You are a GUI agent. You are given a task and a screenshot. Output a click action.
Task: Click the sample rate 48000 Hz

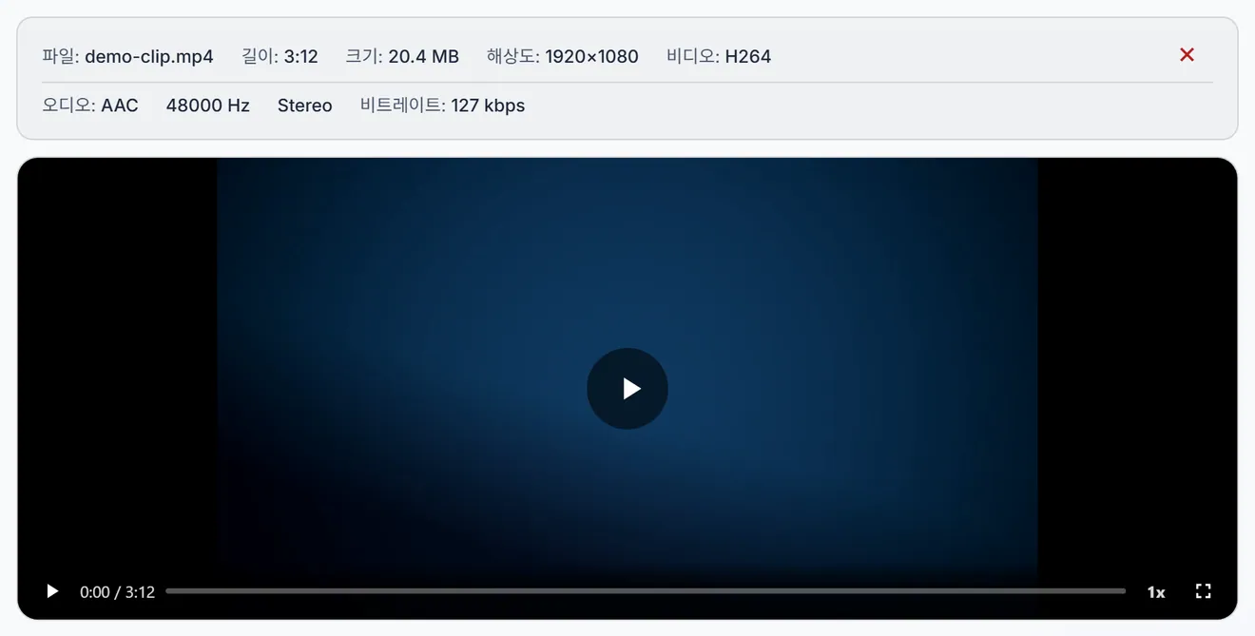[207, 106]
